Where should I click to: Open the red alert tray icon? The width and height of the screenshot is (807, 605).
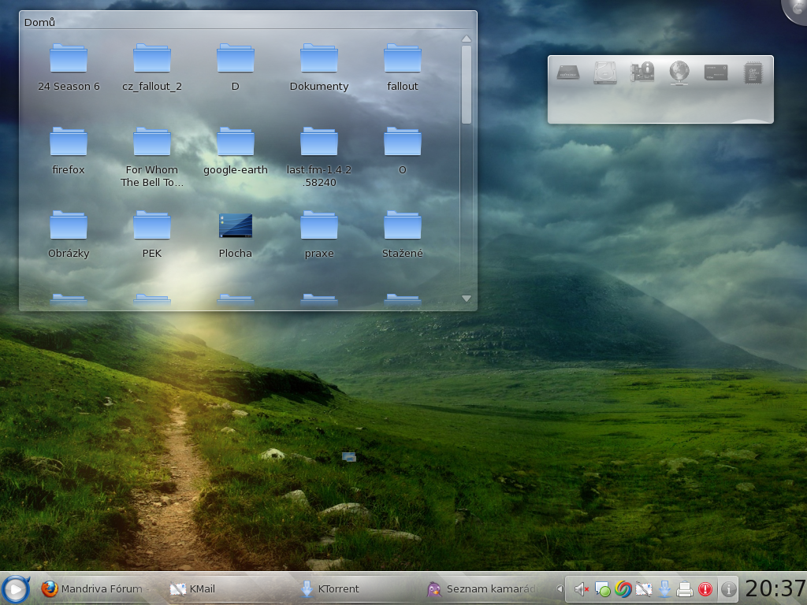(x=705, y=589)
